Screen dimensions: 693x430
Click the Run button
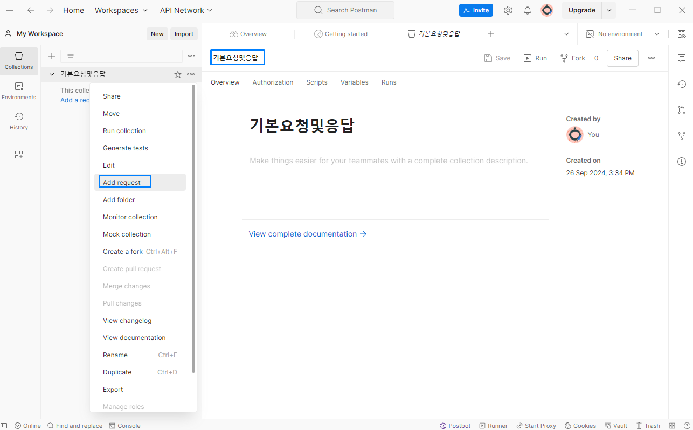(535, 58)
